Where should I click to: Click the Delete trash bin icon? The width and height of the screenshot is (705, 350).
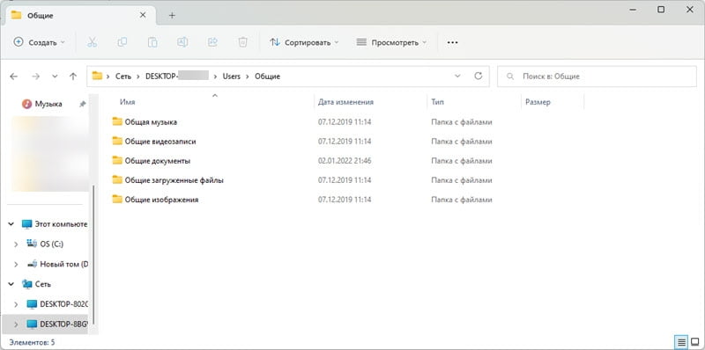click(x=243, y=42)
